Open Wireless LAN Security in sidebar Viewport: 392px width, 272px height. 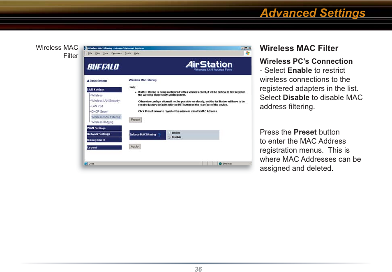coord(106,101)
